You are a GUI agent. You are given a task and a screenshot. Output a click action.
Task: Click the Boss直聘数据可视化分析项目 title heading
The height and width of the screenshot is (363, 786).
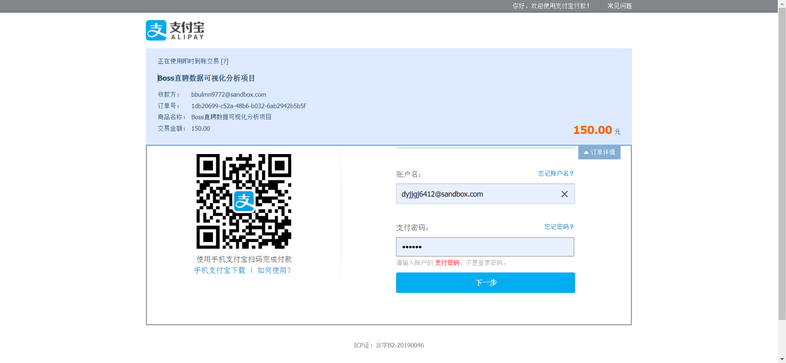point(206,78)
